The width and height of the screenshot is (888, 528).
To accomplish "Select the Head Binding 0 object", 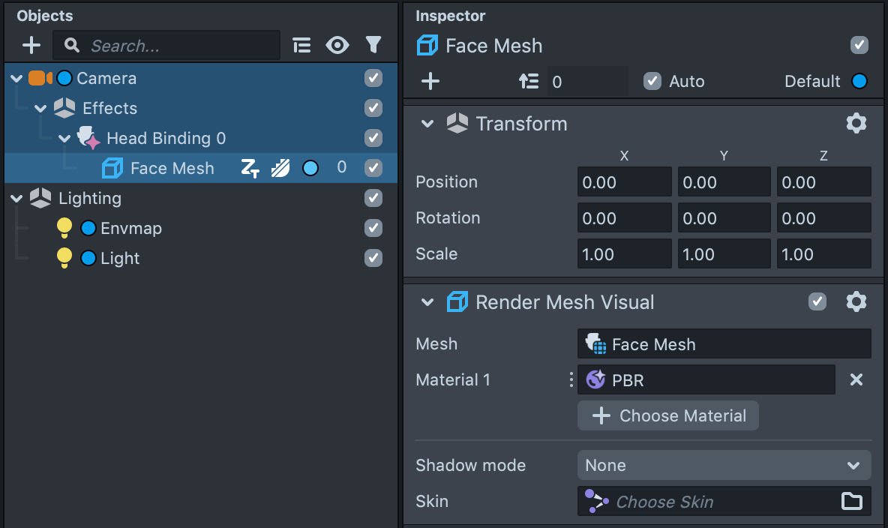I will click(x=166, y=138).
